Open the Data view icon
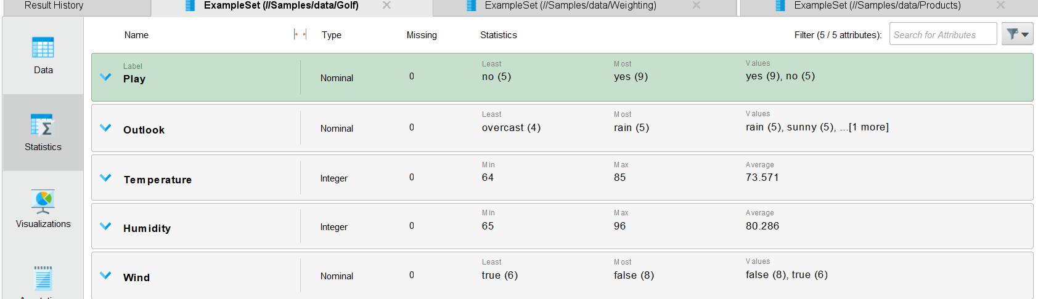 (43, 49)
